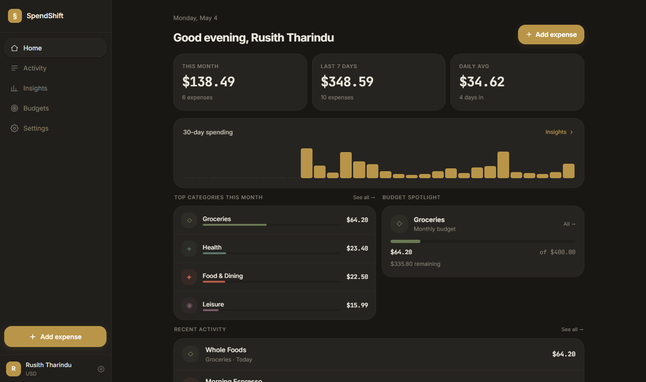The height and width of the screenshot is (382, 646).
Task: Click the Morning Espresso activity entry
Action: [379, 376]
